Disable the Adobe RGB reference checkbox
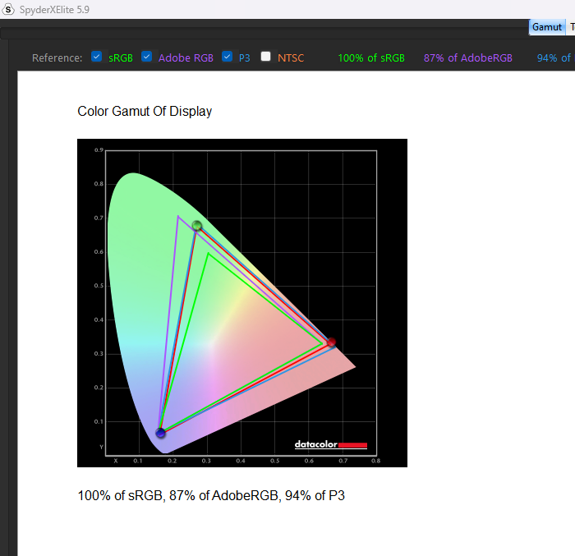Image resolution: width=575 pixels, height=556 pixels. pyautogui.click(x=147, y=57)
